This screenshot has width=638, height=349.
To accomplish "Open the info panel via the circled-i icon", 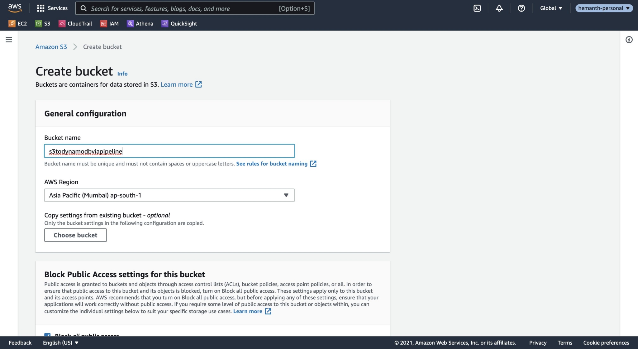I will tap(629, 40).
